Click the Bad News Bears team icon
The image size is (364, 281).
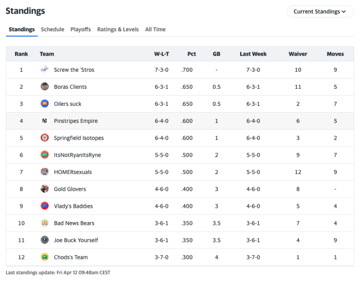pos(44,223)
